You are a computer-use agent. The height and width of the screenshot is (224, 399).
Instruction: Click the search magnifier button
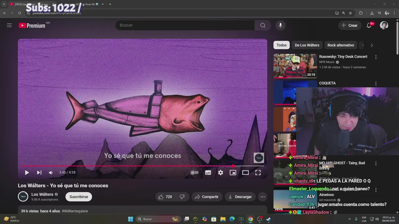pyautogui.click(x=263, y=25)
